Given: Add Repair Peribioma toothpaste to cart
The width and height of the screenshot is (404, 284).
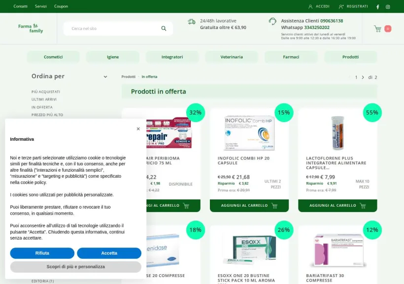Looking at the screenshot, I should click(x=173, y=205).
